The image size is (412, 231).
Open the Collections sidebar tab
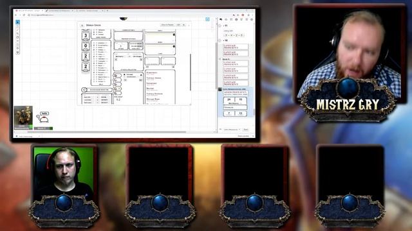247,19
